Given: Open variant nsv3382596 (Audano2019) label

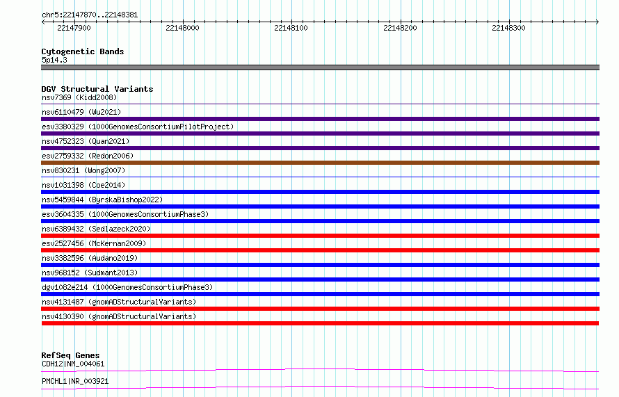Looking at the screenshot, I should pos(90,258).
